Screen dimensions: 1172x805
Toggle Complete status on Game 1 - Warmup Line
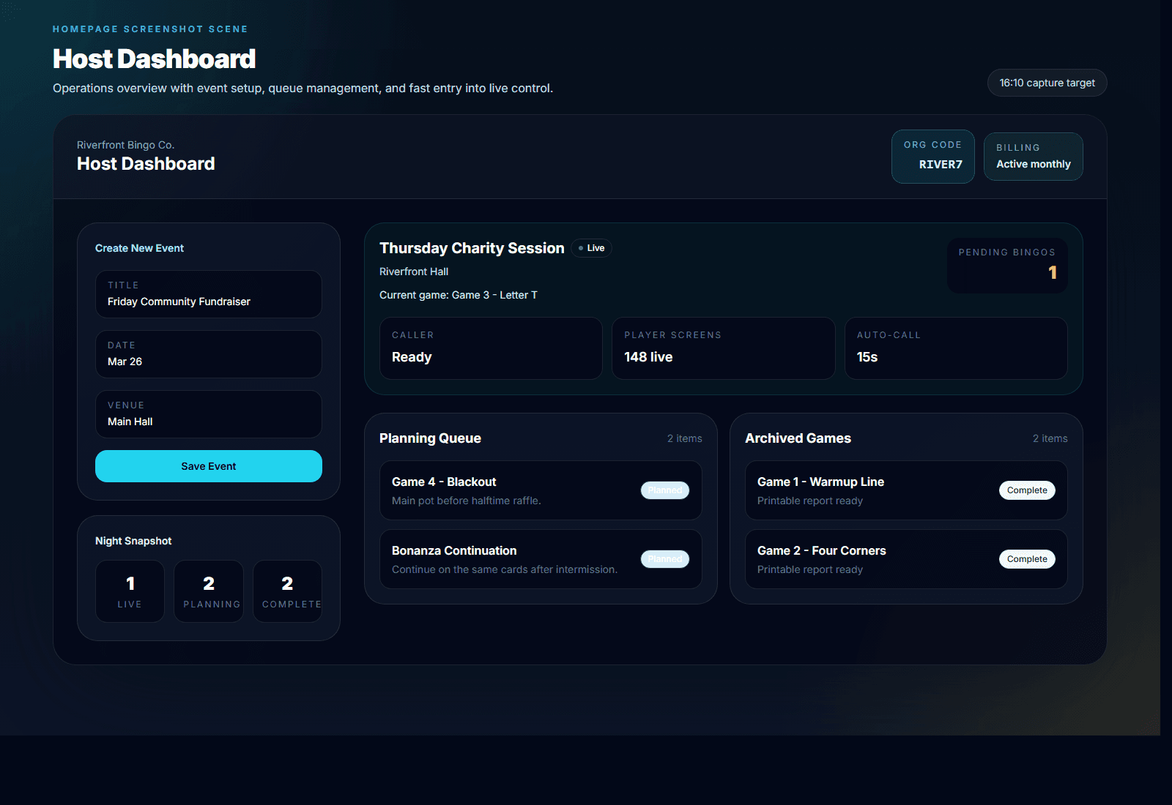click(x=1026, y=490)
